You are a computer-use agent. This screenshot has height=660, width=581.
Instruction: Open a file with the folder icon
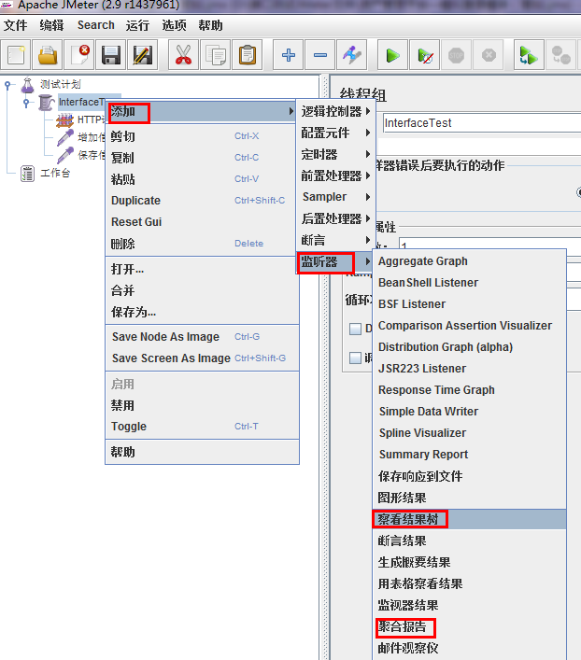click(x=48, y=55)
